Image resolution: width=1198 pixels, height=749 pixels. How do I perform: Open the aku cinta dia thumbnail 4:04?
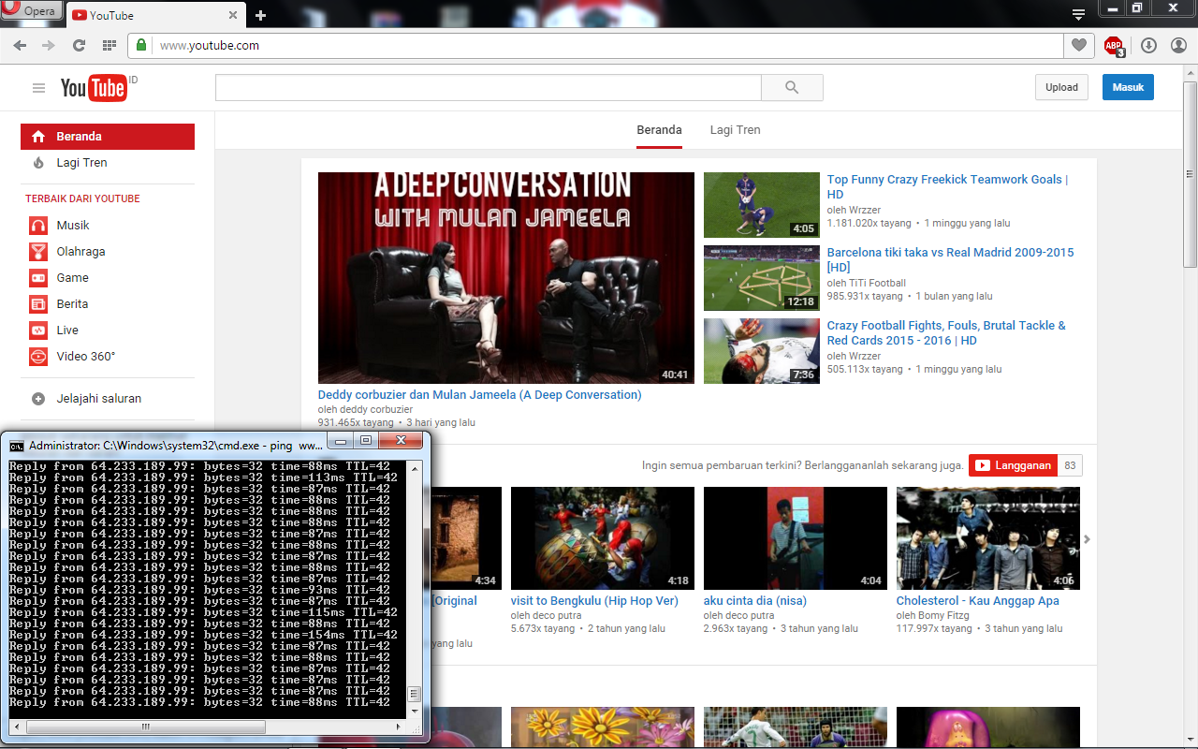point(796,538)
